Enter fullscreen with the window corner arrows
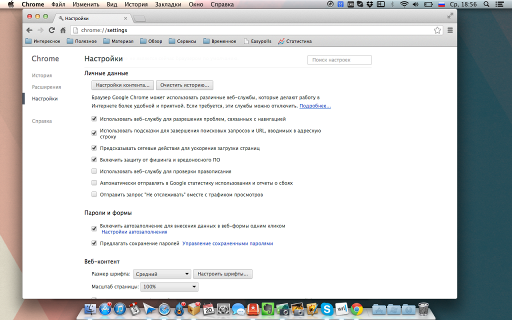 coord(450,15)
